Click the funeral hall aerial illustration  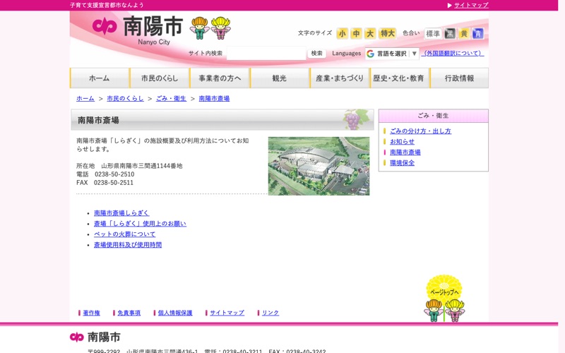[x=319, y=166]
